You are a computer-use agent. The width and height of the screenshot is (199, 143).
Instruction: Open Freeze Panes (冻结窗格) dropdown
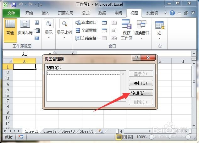(x=87, y=38)
